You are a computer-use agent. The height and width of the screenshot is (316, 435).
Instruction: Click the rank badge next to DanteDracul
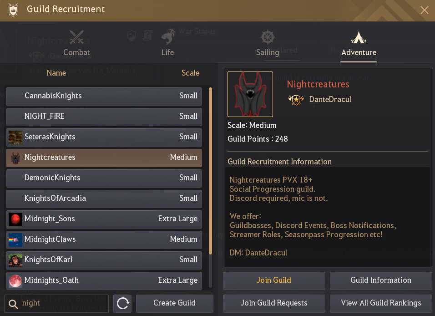[x=296, y=99]
